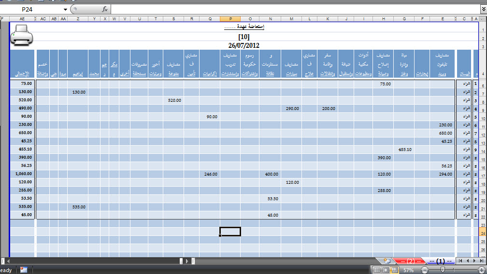Jump to first sheet tab arrow
This screenshot has width=487, height=274.
tap(460, 261)
